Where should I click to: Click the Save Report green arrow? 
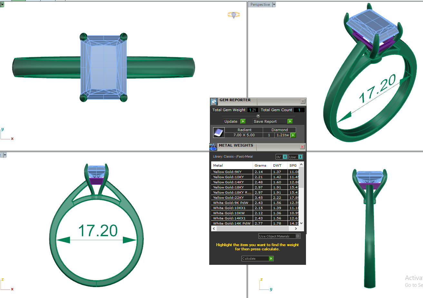(x=290, y=121)
